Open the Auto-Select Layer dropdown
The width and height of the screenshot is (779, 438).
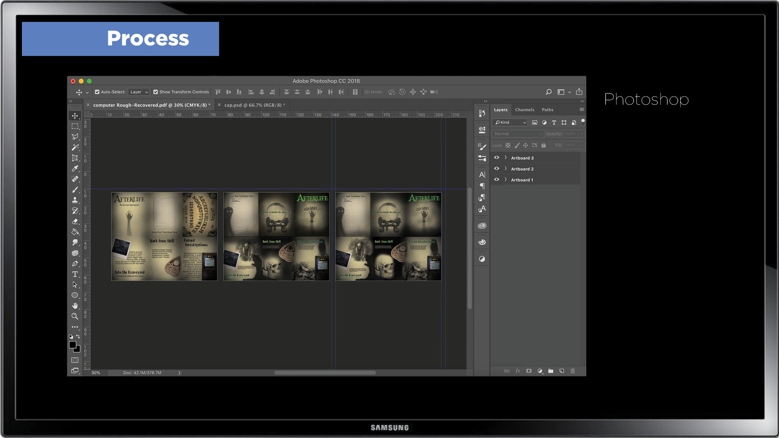point(139,92)
